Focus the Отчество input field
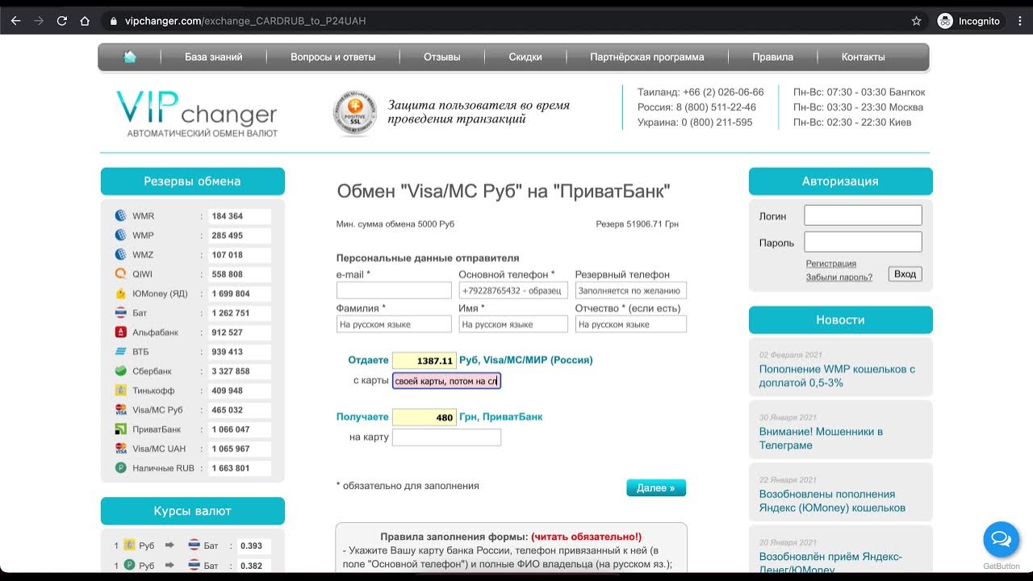 (x=631, y=324)
